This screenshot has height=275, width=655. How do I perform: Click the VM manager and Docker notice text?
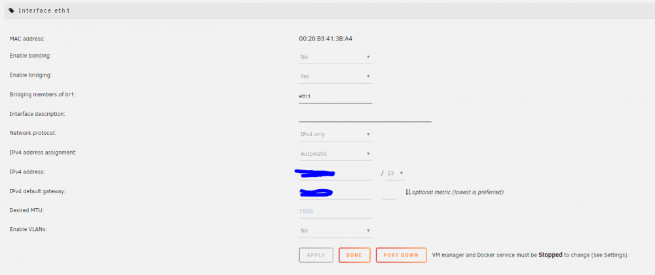530,255
